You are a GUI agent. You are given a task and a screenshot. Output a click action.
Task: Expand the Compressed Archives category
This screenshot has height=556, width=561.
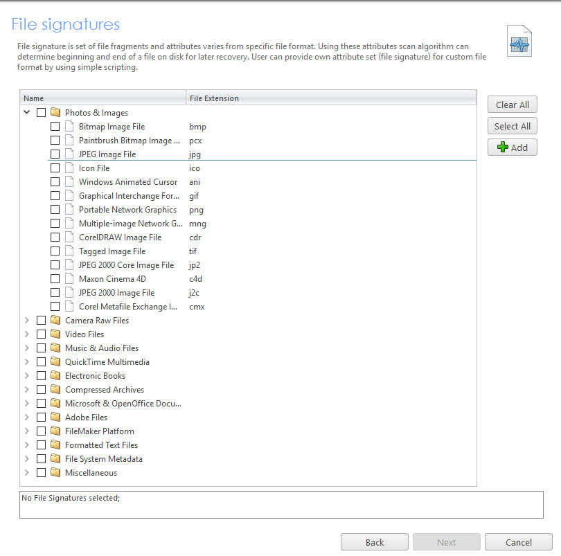28,389
